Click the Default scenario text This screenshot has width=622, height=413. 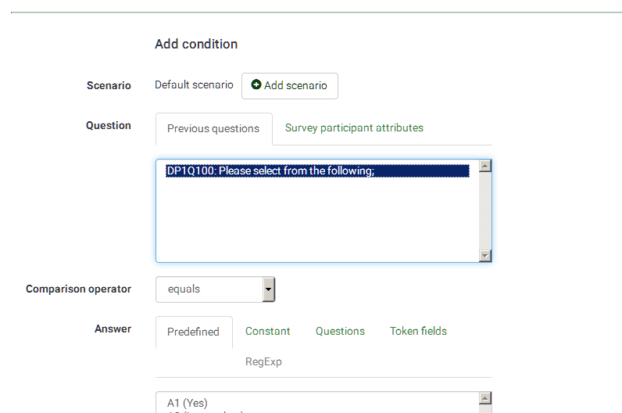click(194, 85)
